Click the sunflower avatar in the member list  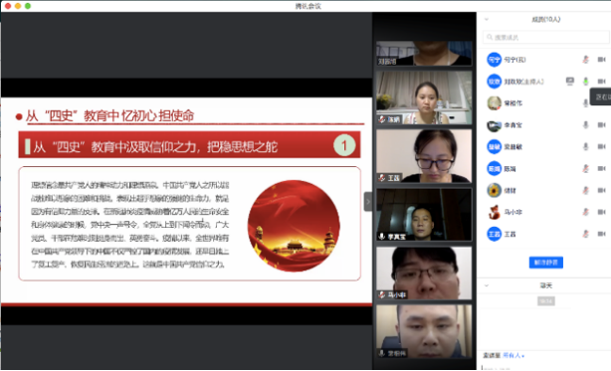495,190
